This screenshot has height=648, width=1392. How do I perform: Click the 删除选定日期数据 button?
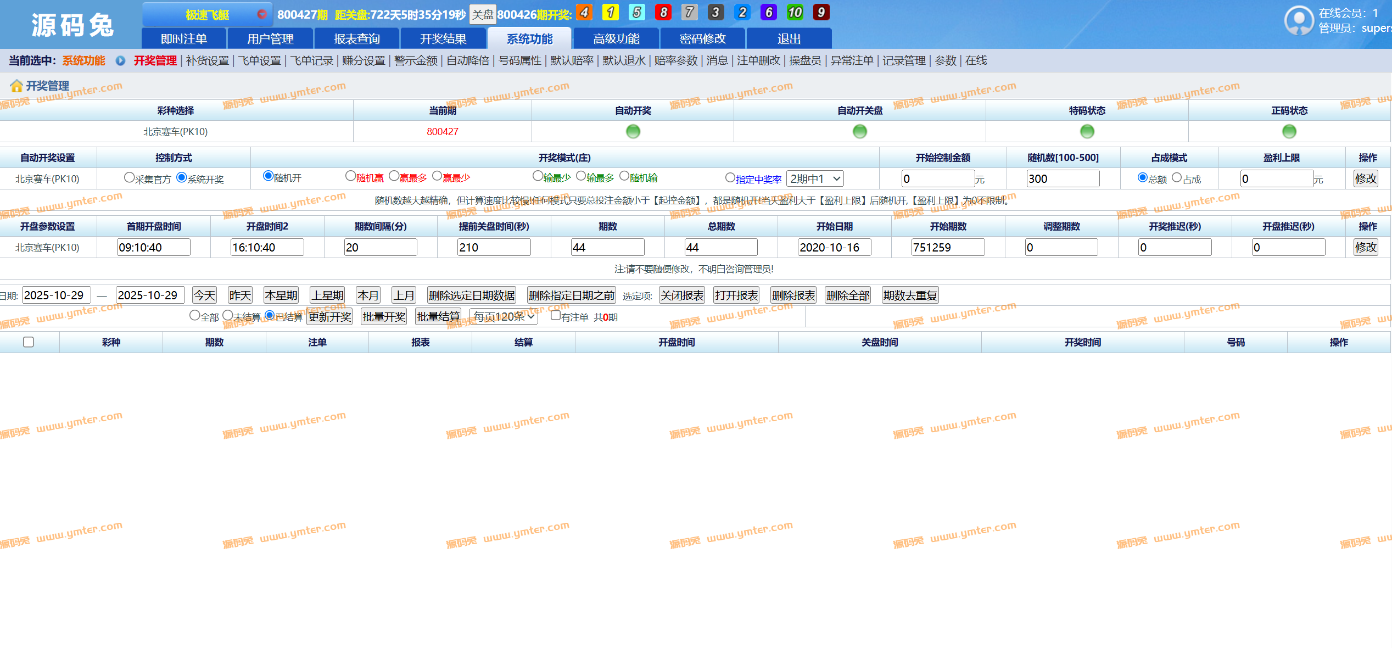click(x=471, y=295)
